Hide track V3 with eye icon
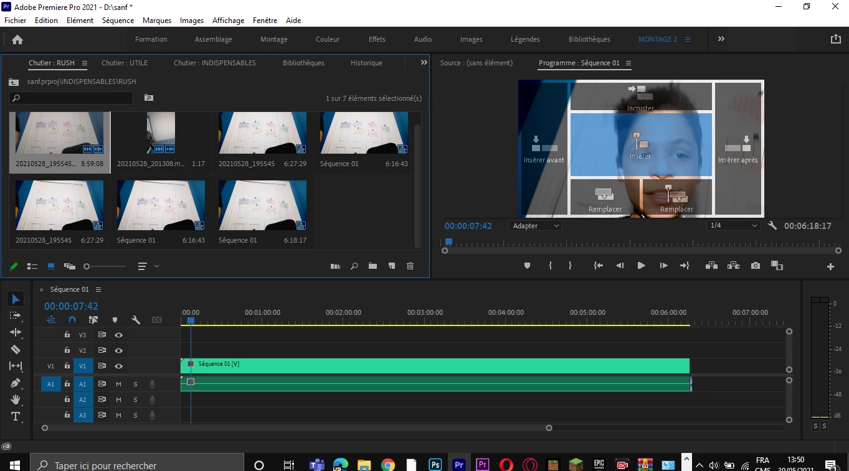 (118, 335)
